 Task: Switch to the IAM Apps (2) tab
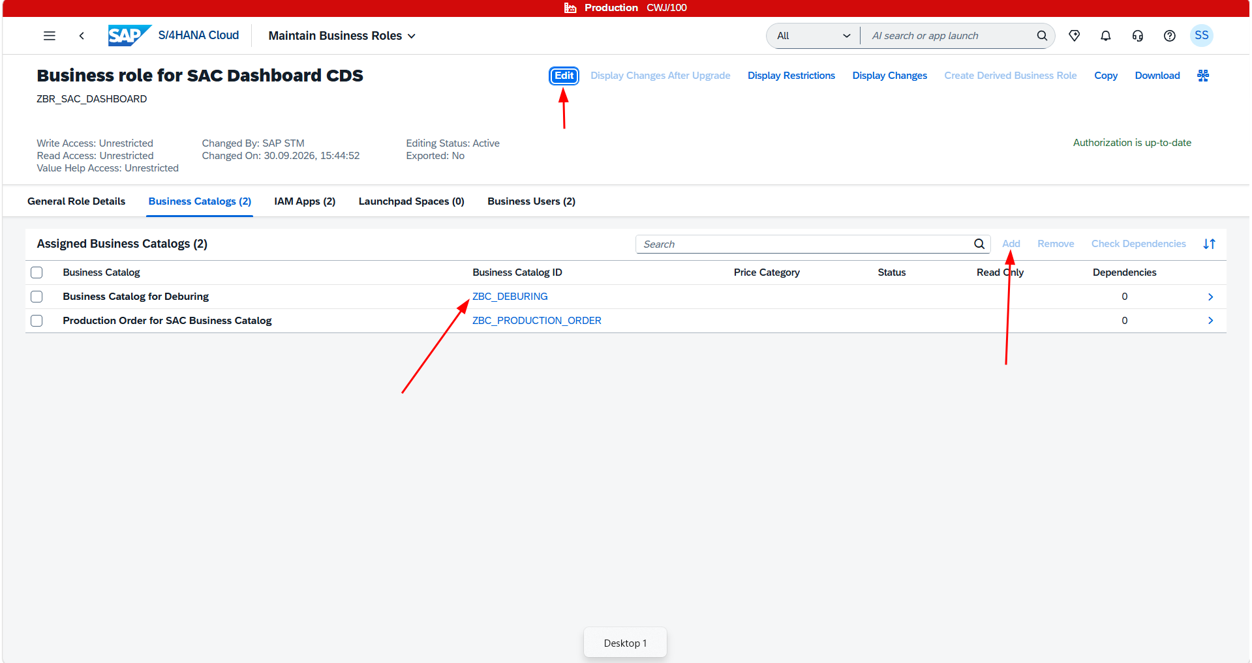pyautogui.click(x=305, y=201)
